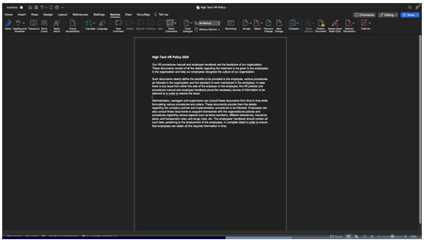The width and height of the screenshot is (424, 240).
Task: Open the All Markup display dropdown
Action: pos(209,23)
